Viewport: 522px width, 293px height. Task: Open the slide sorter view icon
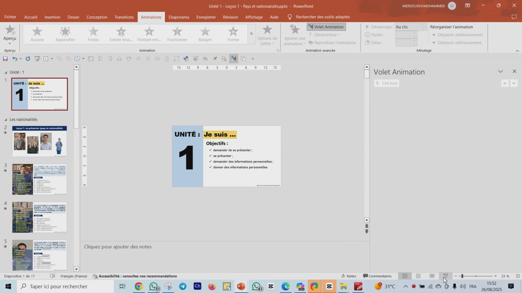click(x=418, y=276)
